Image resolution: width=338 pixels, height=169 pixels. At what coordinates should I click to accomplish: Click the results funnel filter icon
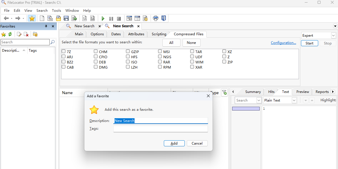[224, 93]
